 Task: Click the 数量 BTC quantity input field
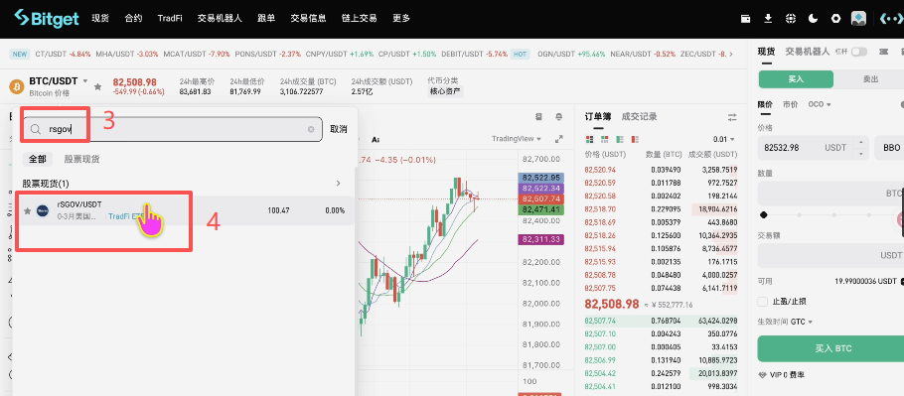tap(830, 194)
